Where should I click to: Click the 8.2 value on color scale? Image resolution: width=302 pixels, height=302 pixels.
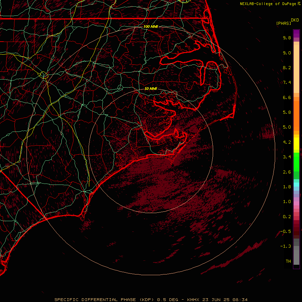[287, 67]
